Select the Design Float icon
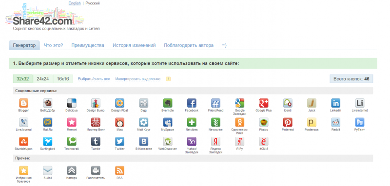The width and height of the screenshot is (390, 186). pos(119,103)
